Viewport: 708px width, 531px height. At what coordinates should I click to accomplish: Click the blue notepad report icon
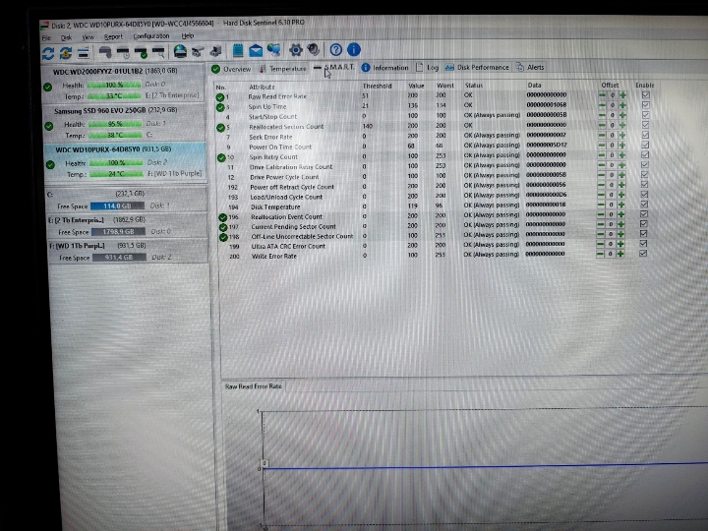pos(238,50)
